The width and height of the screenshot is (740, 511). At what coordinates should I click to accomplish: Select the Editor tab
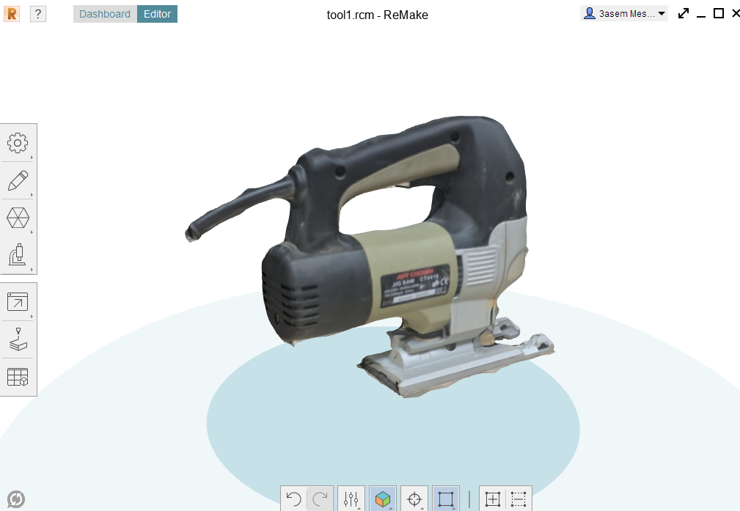point(157,14)
